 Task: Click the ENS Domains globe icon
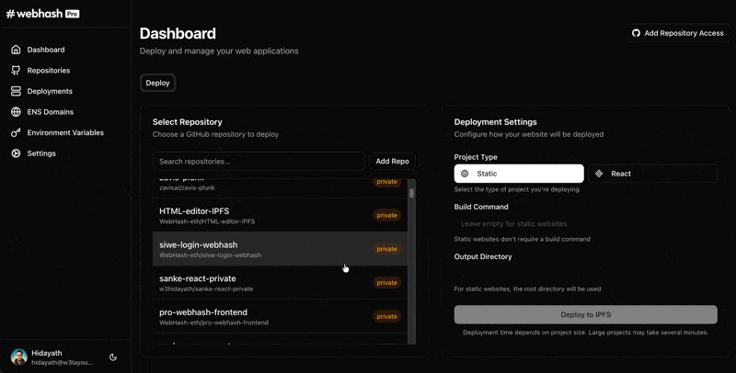[x=16, y=112]
